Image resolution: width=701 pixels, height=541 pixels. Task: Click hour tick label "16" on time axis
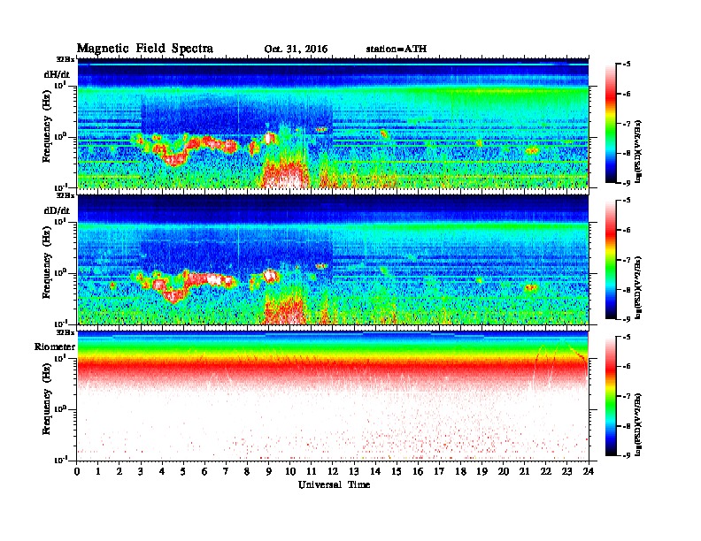pyautogui.click(x=418, y=472)
